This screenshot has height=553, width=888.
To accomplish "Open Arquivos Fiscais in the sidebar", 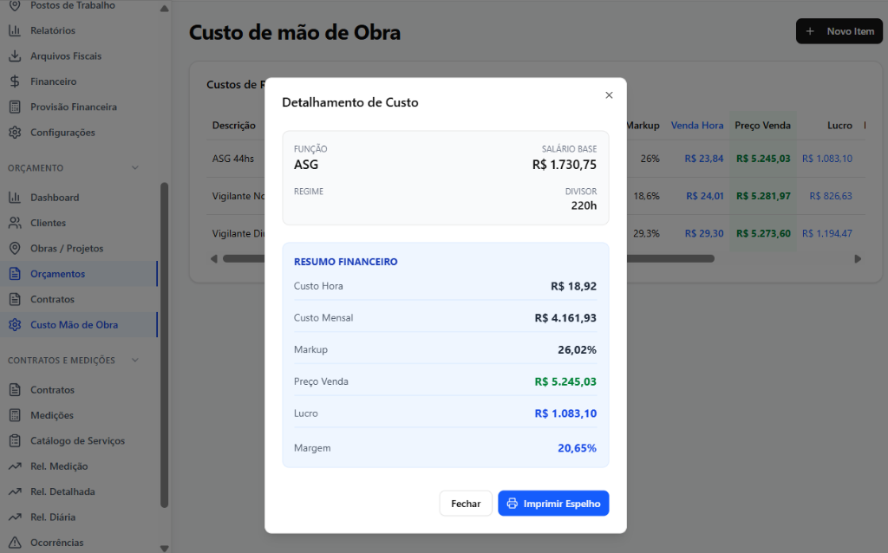I will (66, 56).
